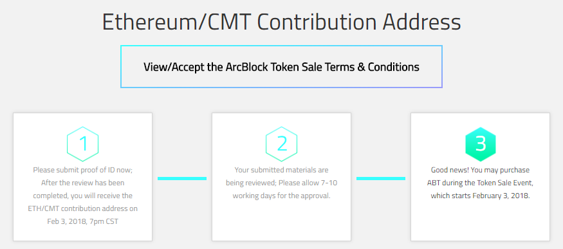563x249 pixels.
Task: Open the ArcBlock Token Sale Terms & Conditions
Action: 281,67
